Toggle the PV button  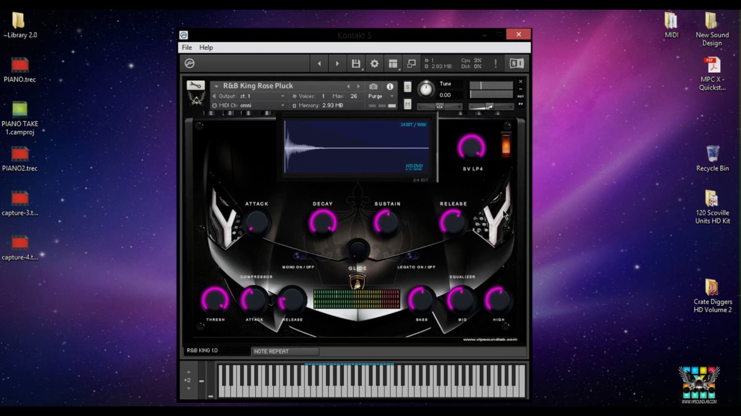(520, 104)
